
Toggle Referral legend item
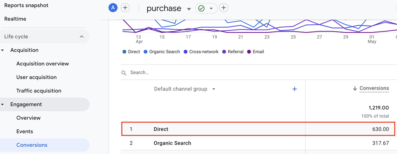pos(233,52)
